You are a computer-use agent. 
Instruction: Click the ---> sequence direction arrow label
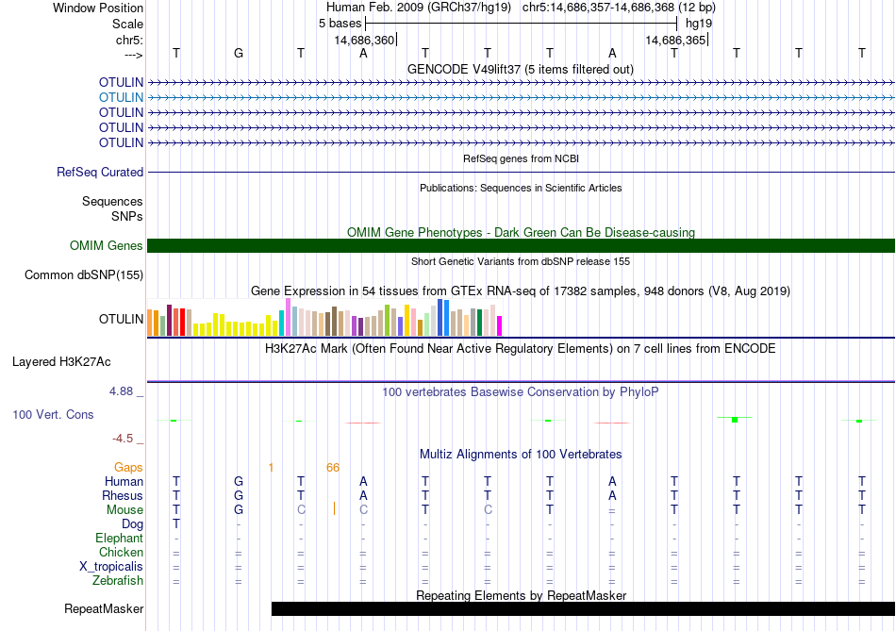tap(133, 55)
